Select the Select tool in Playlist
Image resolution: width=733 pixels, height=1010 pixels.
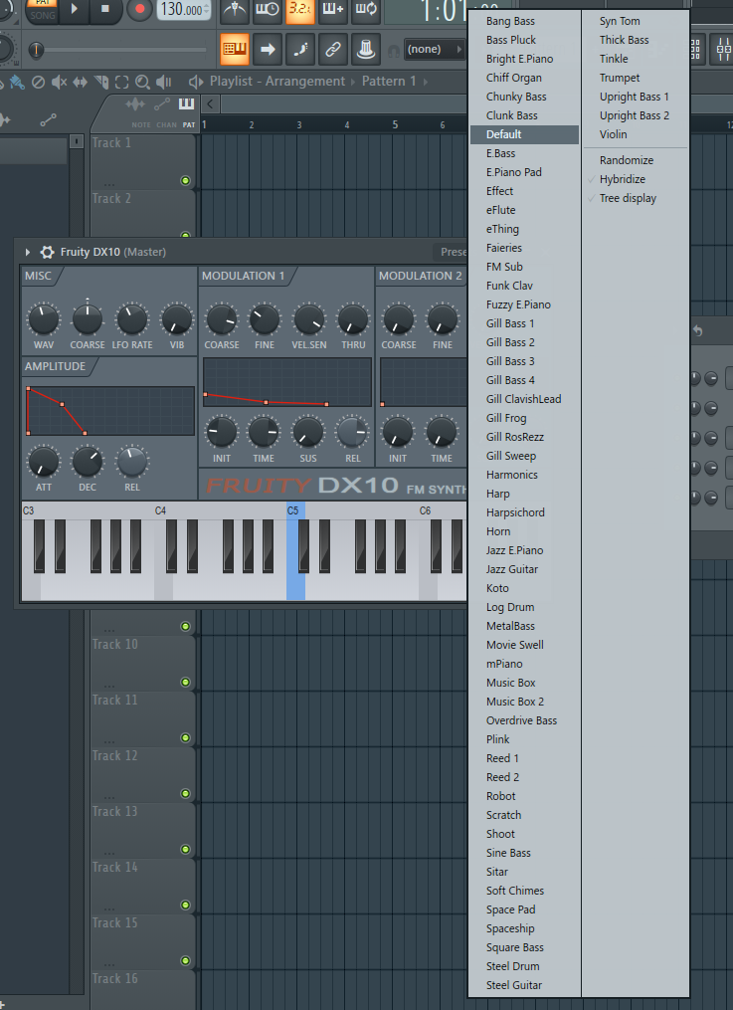tap(121, 82)
